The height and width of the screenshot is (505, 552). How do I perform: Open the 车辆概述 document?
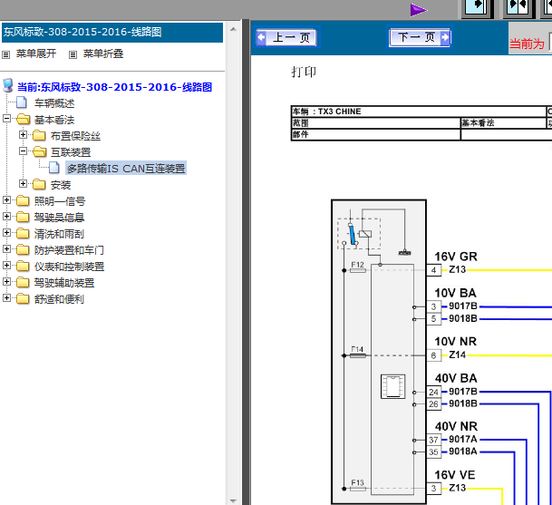54,103
